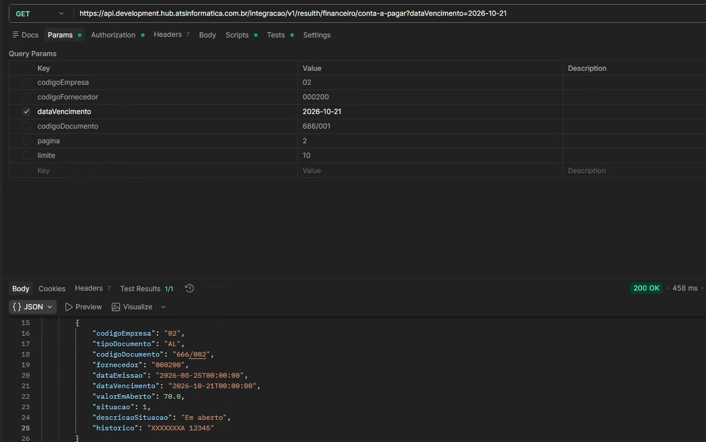Edit the codigoDocumento value 666/001

coord(317,126)
